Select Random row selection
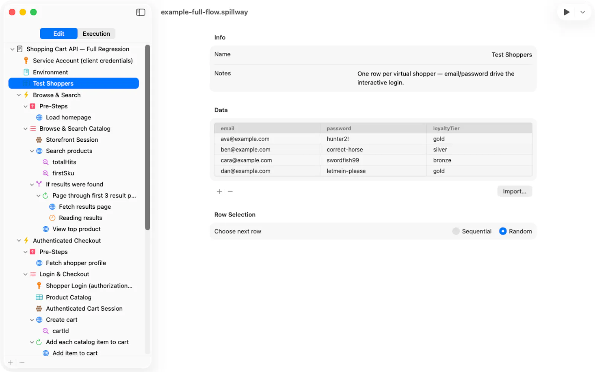This screenshot has height=372, width=595. pos(503,231)
